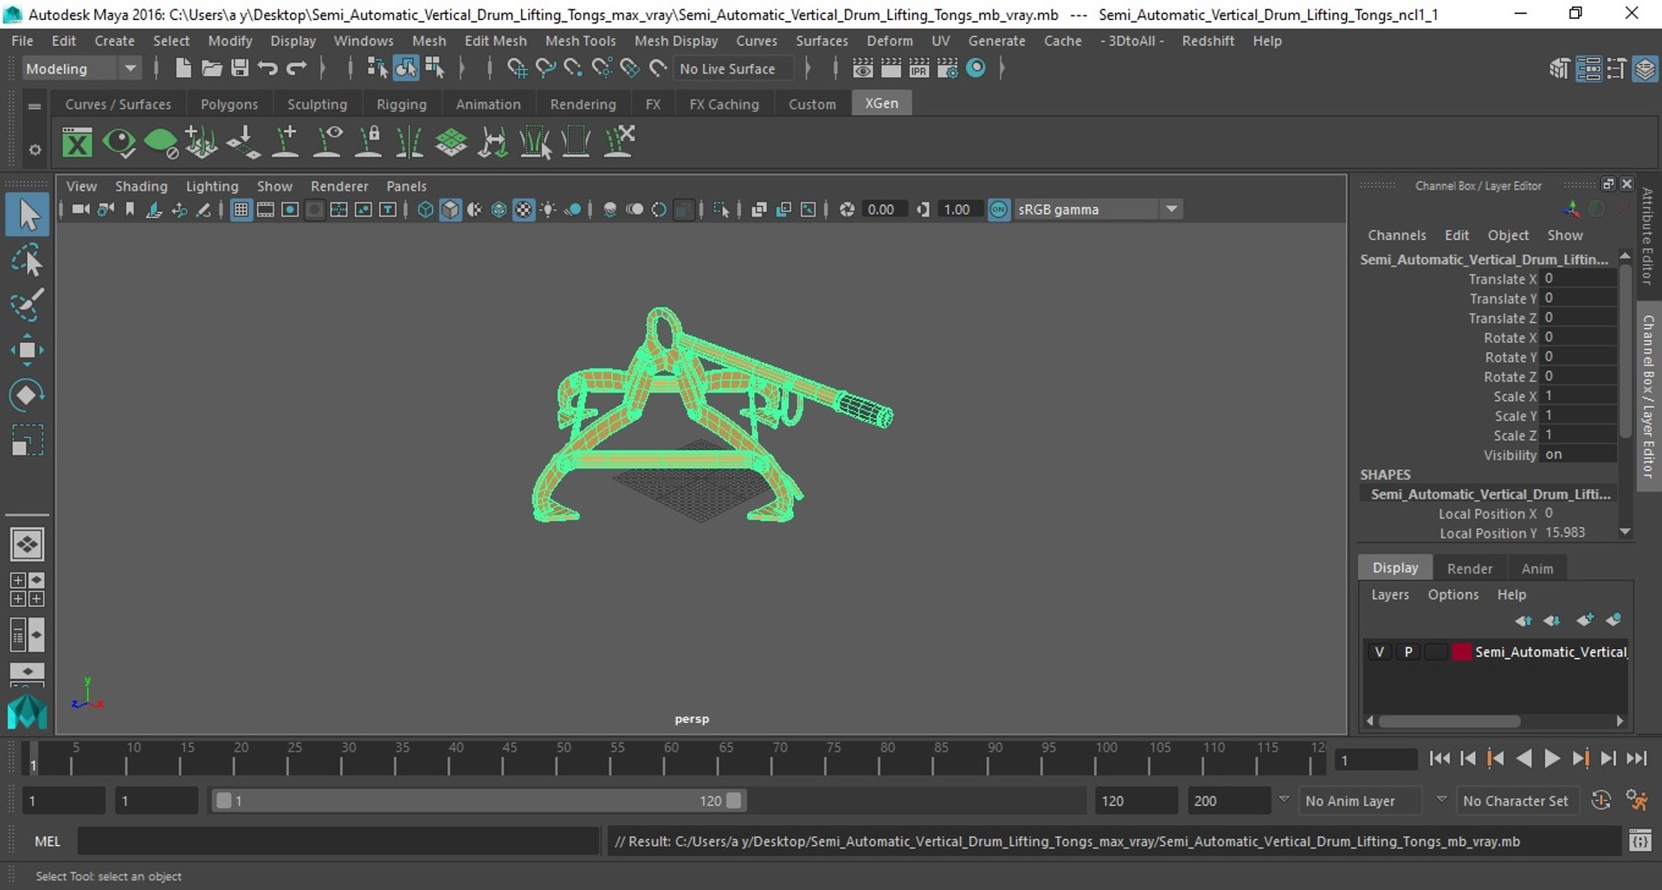Viewport: 1662px width, 890px height.
Task: Click the XGen preview eye icon
Action: [x=119, y=142]
